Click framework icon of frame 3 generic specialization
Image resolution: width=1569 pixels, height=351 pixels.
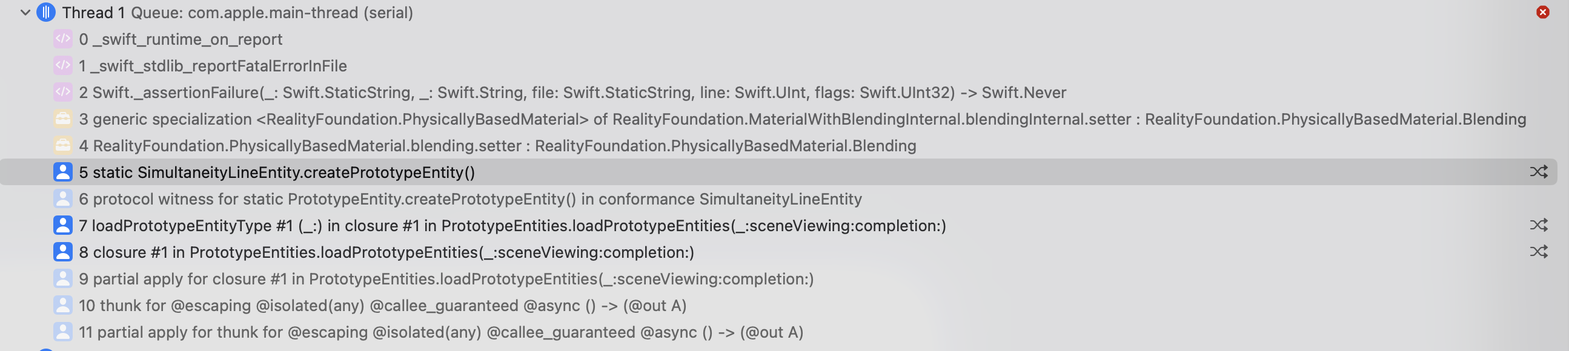click(x=63, y=119)
